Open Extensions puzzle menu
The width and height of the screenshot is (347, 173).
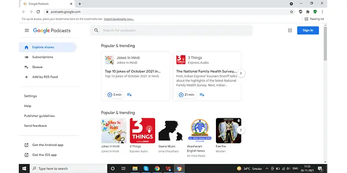(307, 12)
